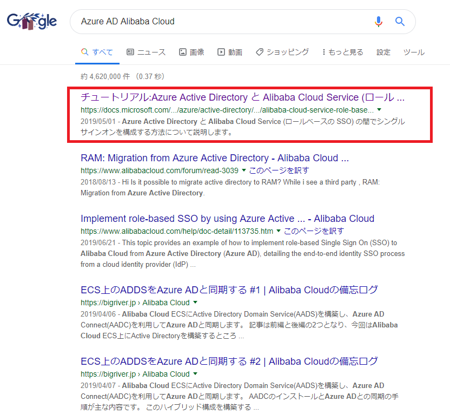This screenshot has height=414, width=450.
Task: Switch to the ニュース tab
Action: 147,52
